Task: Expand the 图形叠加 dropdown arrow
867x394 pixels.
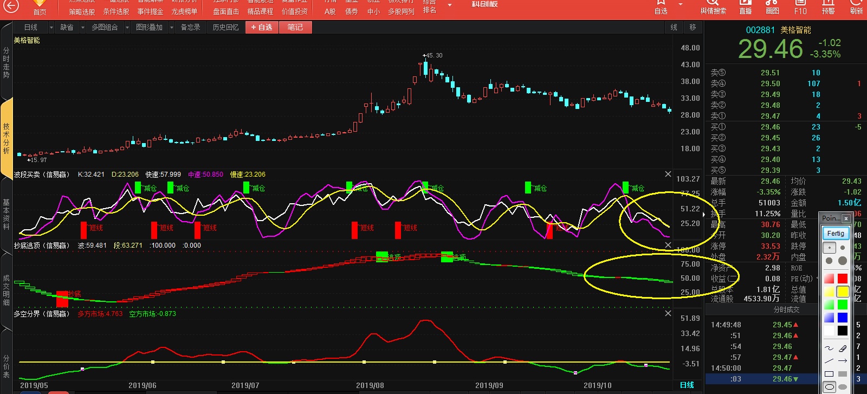Action: point(172,27)
